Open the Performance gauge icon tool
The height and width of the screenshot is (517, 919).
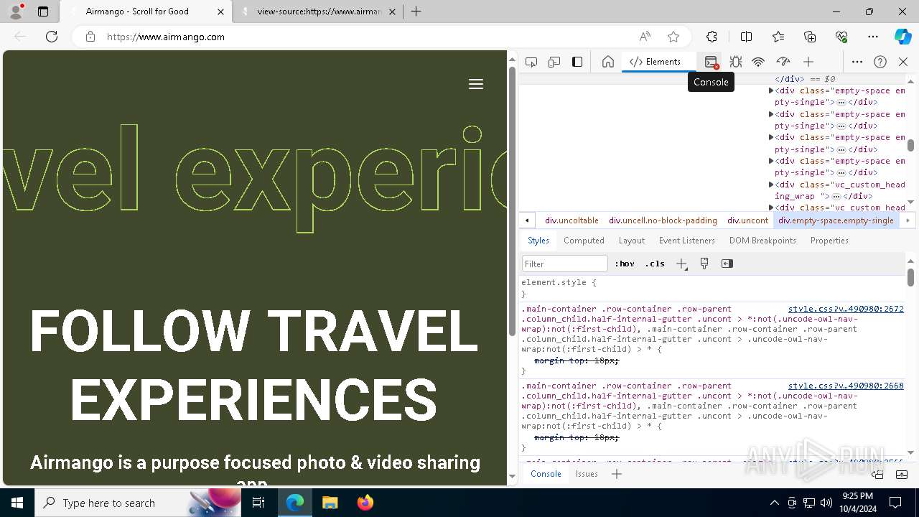click(x=783, y=62)
